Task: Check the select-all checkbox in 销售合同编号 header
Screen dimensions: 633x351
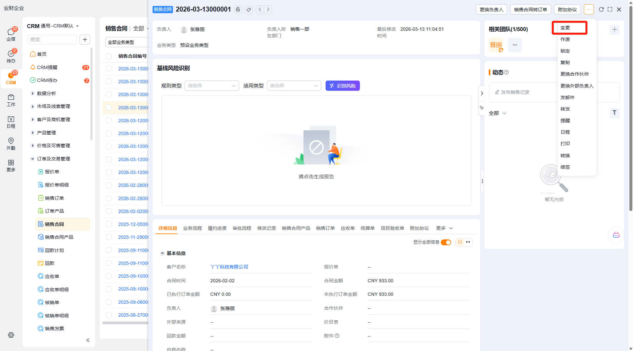Action: (109, 56)
